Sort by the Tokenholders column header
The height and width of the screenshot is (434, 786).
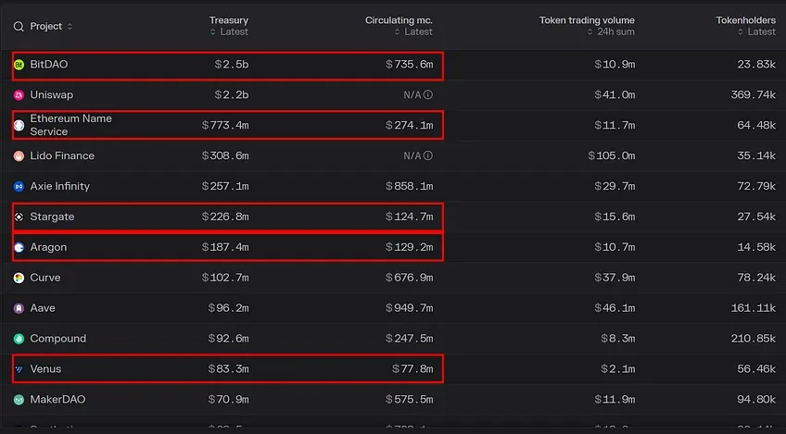click(745, 20)
